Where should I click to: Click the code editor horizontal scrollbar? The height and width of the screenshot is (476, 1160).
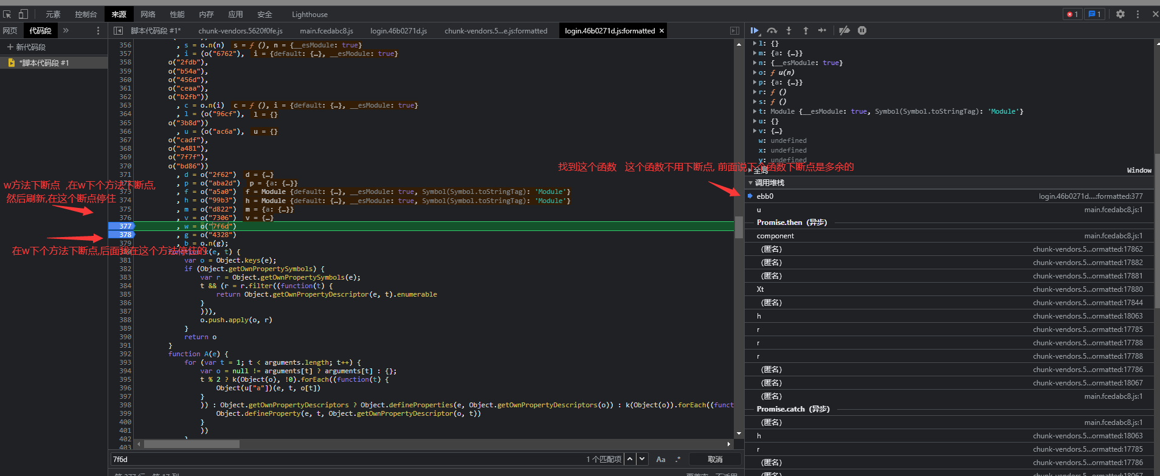(192, 444)
